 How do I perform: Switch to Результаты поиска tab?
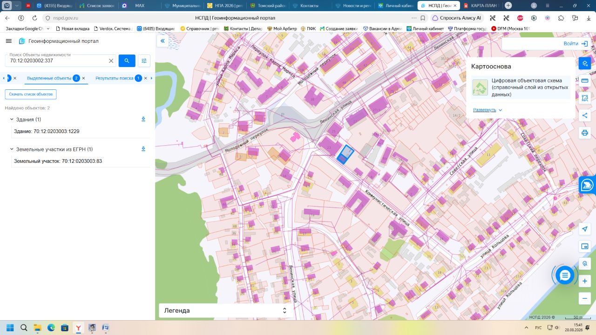click(115, 78)
